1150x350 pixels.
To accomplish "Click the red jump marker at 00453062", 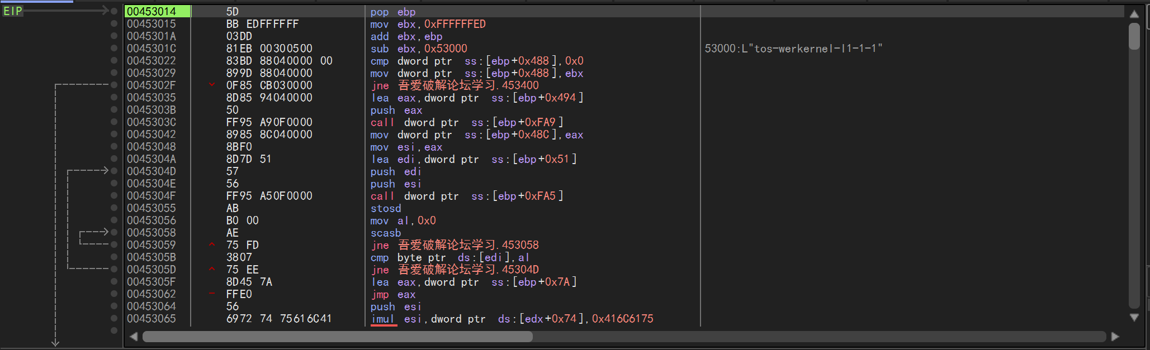I will coord(212,294).
